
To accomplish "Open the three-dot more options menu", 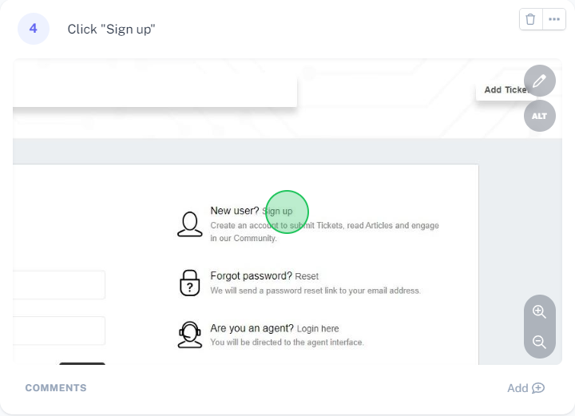I will click(x=554, y=20).
